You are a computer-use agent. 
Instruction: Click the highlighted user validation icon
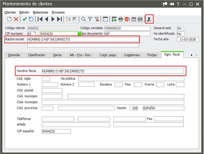coord(149,19)
